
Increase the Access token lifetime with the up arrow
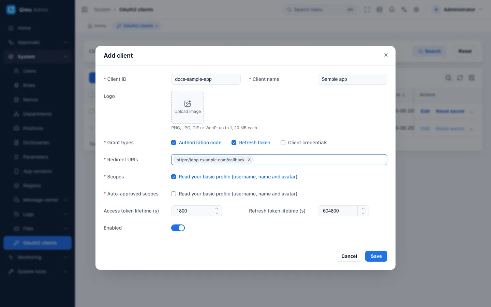pyautogui.click(x=217, y=208)
